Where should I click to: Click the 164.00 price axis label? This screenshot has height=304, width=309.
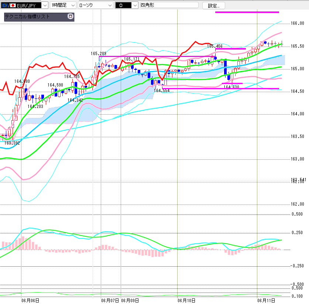[x=298, y=114]
